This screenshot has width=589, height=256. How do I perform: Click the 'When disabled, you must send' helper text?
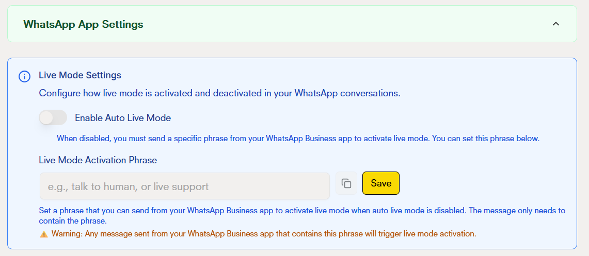(298, 139)
